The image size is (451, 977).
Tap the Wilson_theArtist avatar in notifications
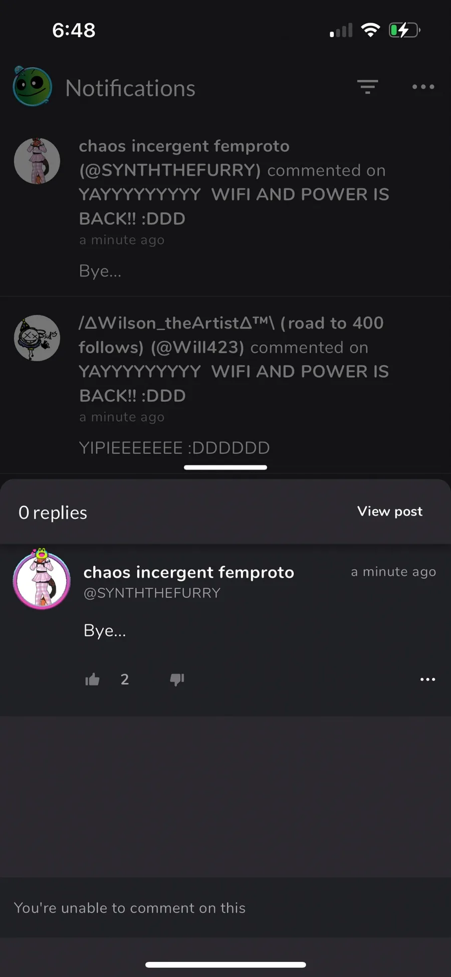click(37, 338)
